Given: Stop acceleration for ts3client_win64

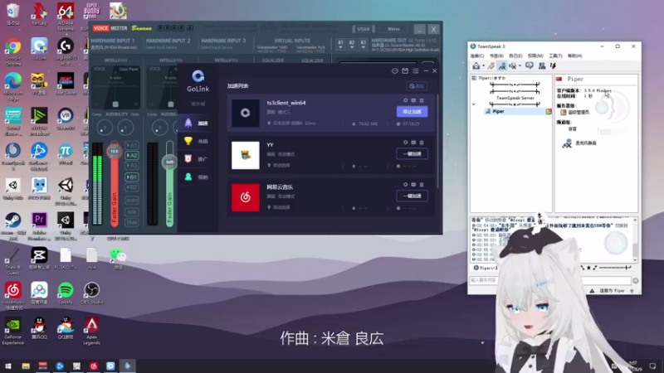Looking at the screenshot, I should [x=412, y=112].
